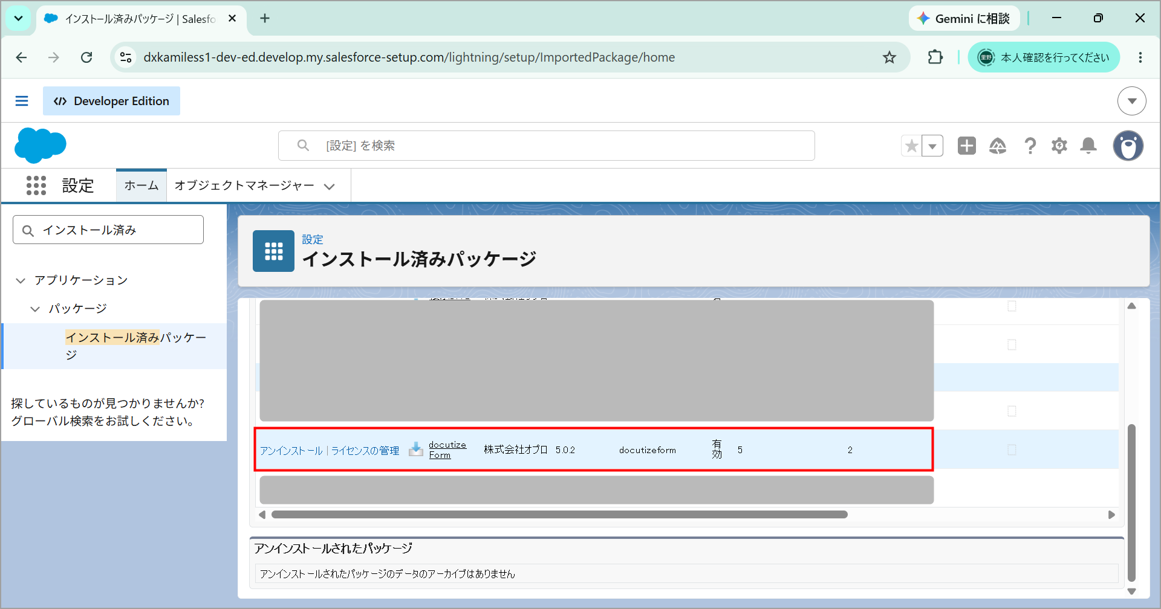Open the user profile avatar

click(1128, 146)
